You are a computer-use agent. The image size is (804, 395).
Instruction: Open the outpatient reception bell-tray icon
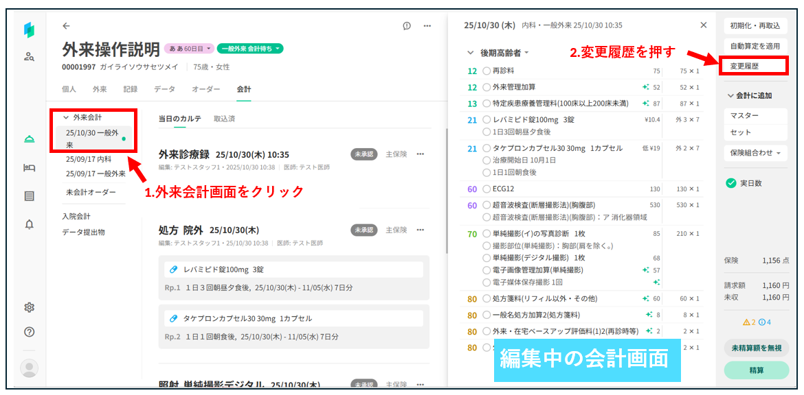click(x=29, y=139)
